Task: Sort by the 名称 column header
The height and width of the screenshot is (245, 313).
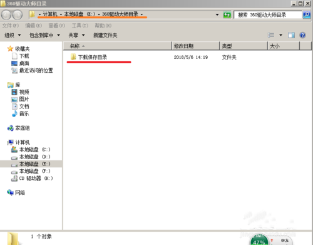Action: [x=118, y=46]
